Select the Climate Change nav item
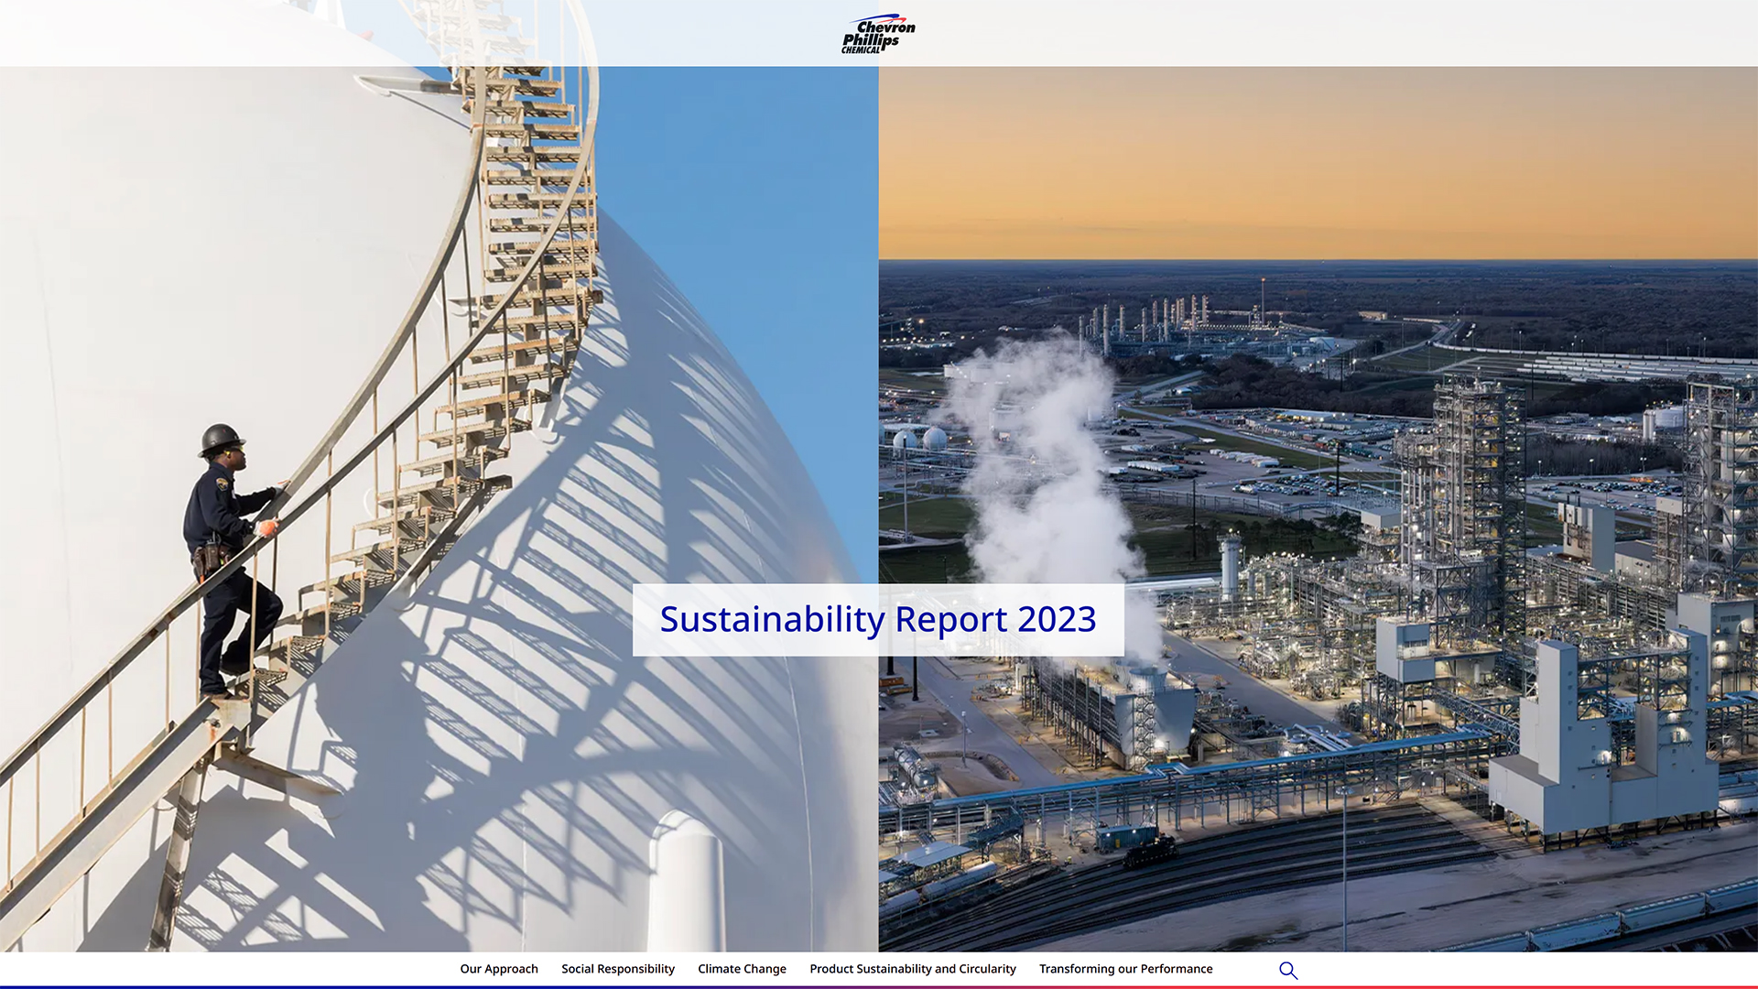 (x=742, y=969)
